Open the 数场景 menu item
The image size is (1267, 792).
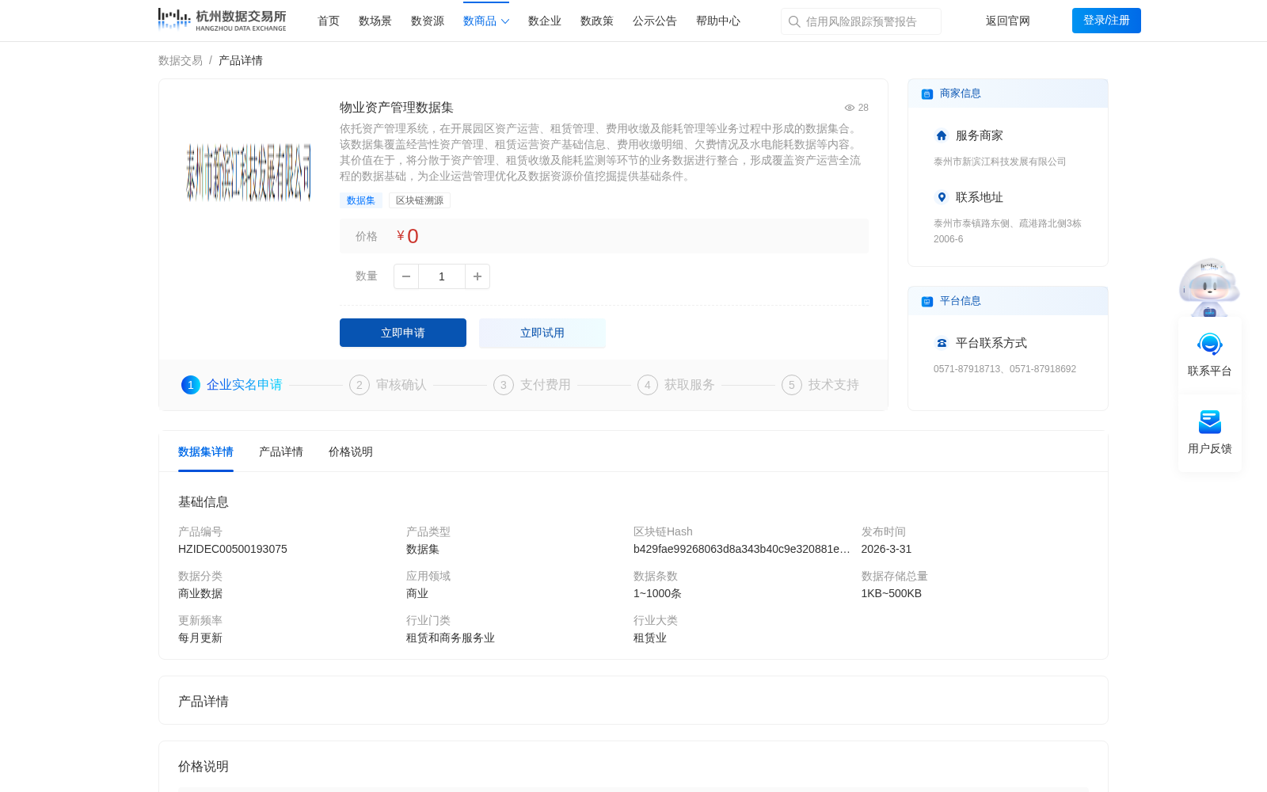(x=375, y=21)
